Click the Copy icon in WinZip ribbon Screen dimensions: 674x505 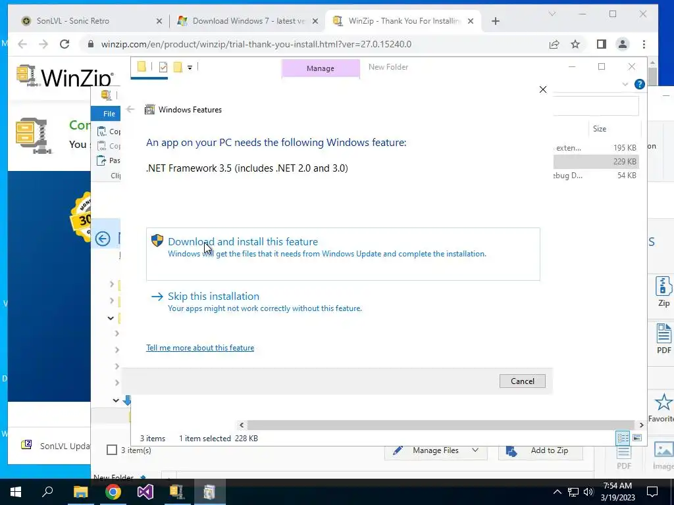pyautogui.click(x=101, y=132)
